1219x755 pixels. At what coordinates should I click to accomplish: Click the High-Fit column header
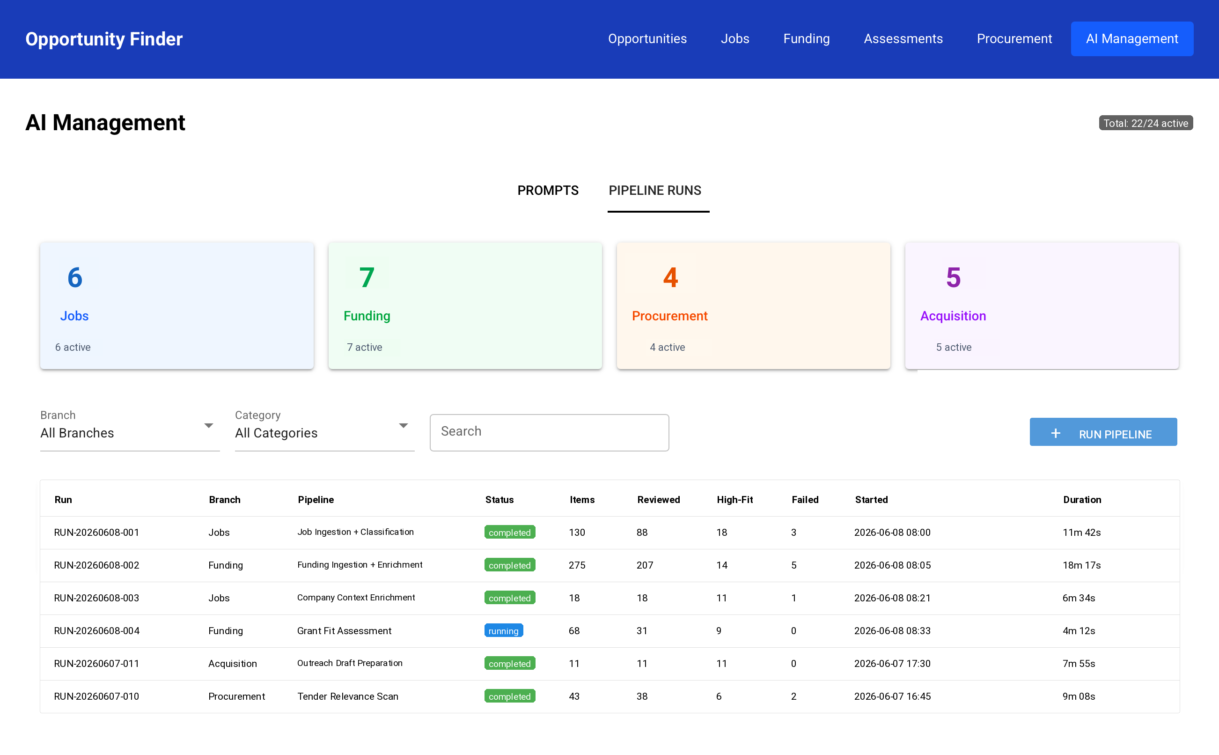point(734,499)
